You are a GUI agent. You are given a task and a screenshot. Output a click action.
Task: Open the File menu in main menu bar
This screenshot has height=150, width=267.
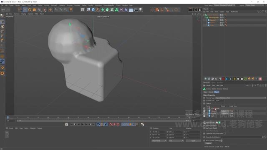[2, 5]
